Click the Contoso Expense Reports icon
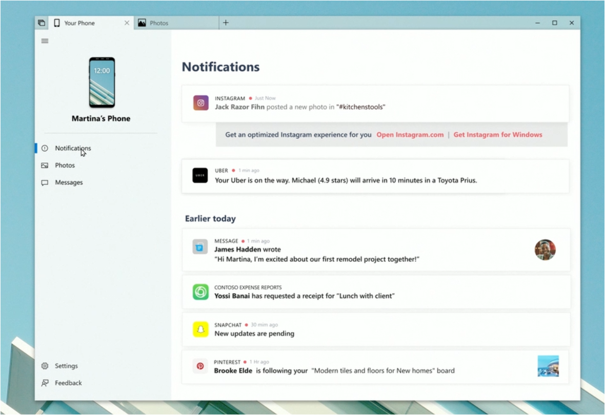 pyautogui.click(x=200, y=292)
